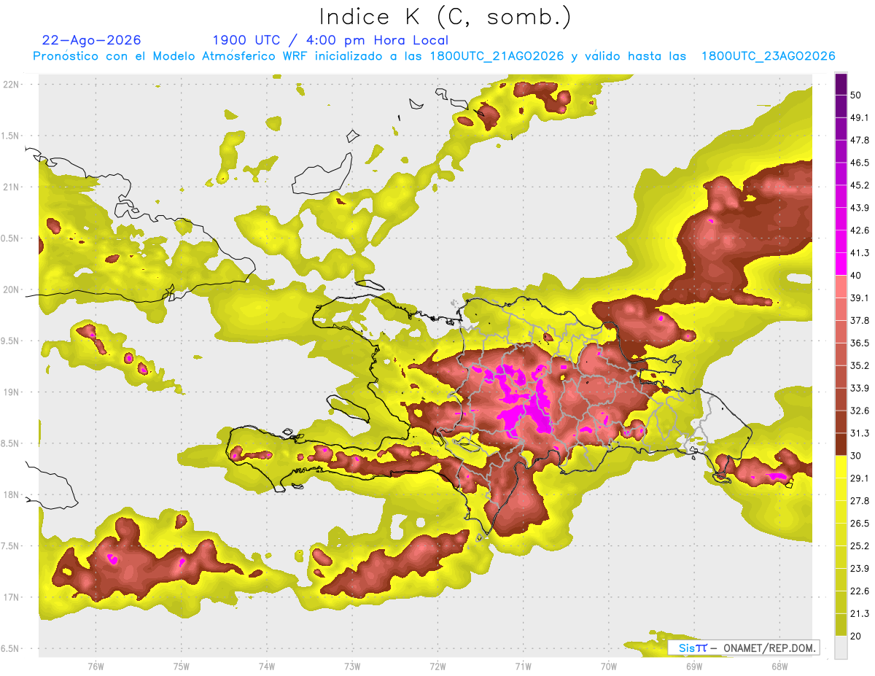Click the '40' colorbar value
Screen dimensions: 875x676
pyautogui.click(x=855, y=276)
